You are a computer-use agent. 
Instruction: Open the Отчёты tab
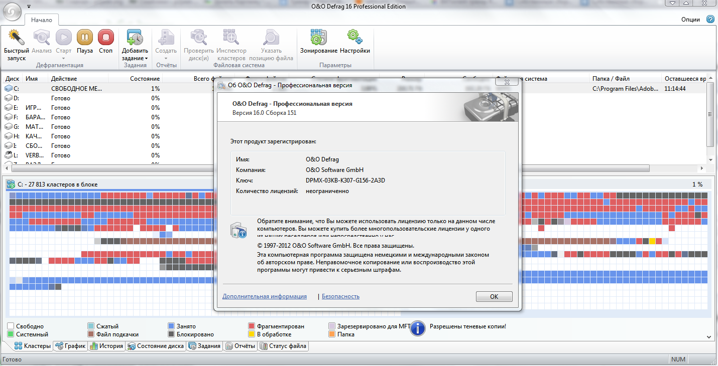click(x=240, y=346)
